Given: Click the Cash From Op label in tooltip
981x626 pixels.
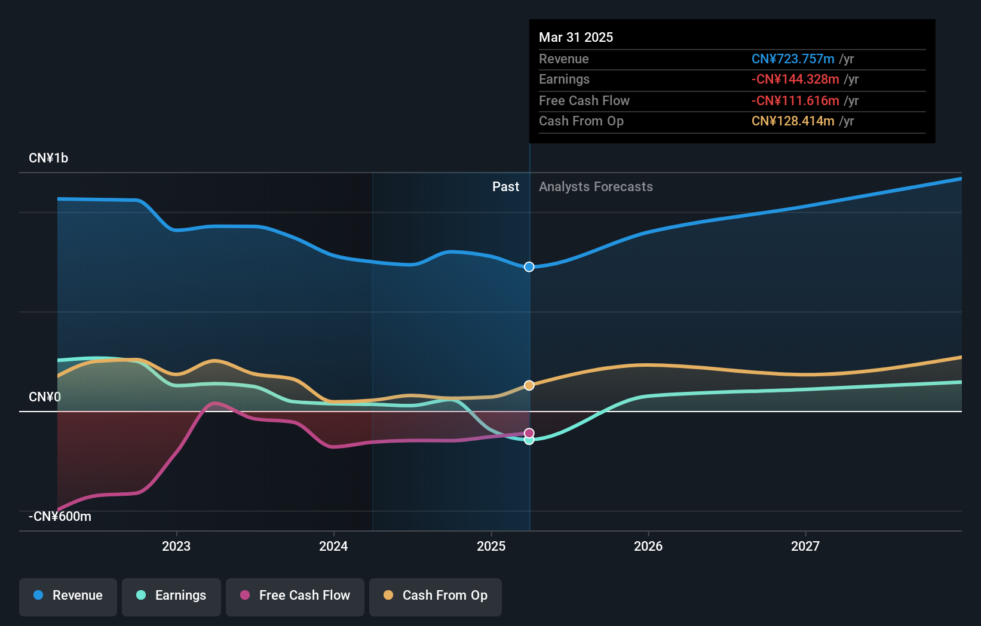Looking at the screenshot, I should pyautogui.click(x=581, y=121).
